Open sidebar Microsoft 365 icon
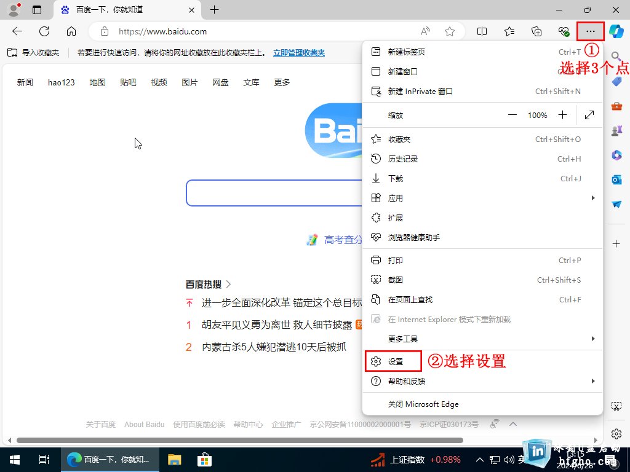630x472 pixels. coord(616,155)
